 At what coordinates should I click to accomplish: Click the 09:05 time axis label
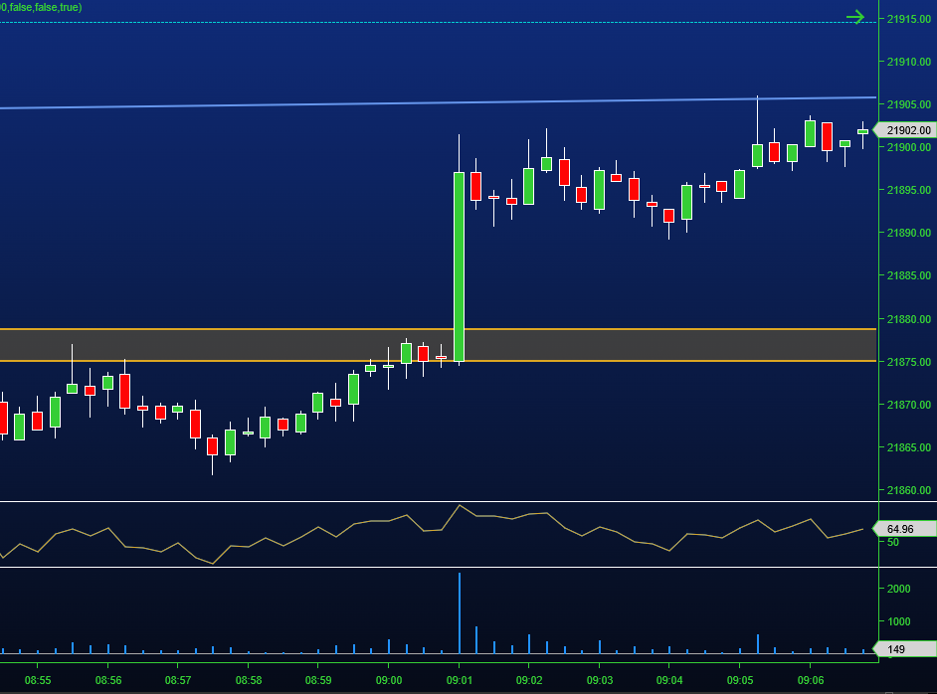click(740, 680)
